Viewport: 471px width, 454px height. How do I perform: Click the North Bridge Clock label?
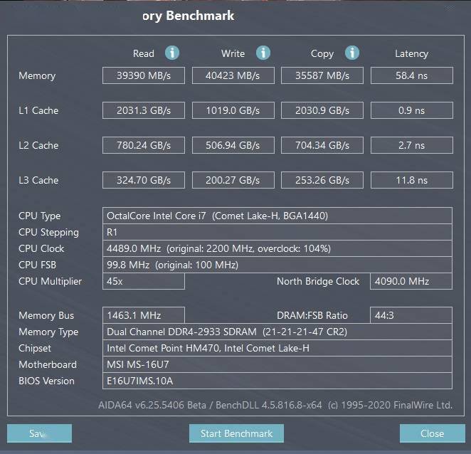coord(318,281)
